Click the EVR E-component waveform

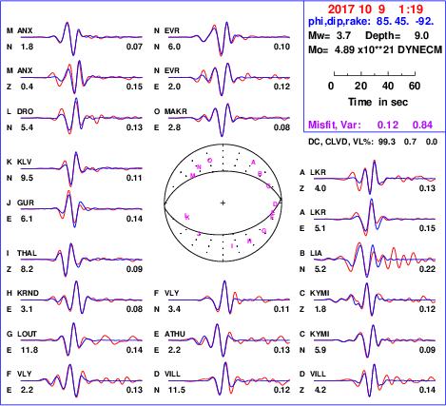click(x=229, y=78)
